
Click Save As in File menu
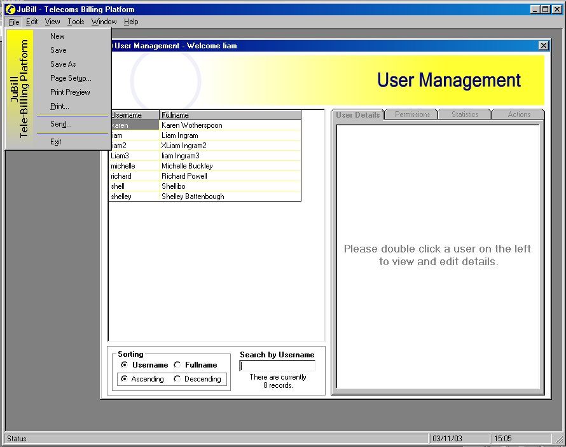click(x=63, y=64)
